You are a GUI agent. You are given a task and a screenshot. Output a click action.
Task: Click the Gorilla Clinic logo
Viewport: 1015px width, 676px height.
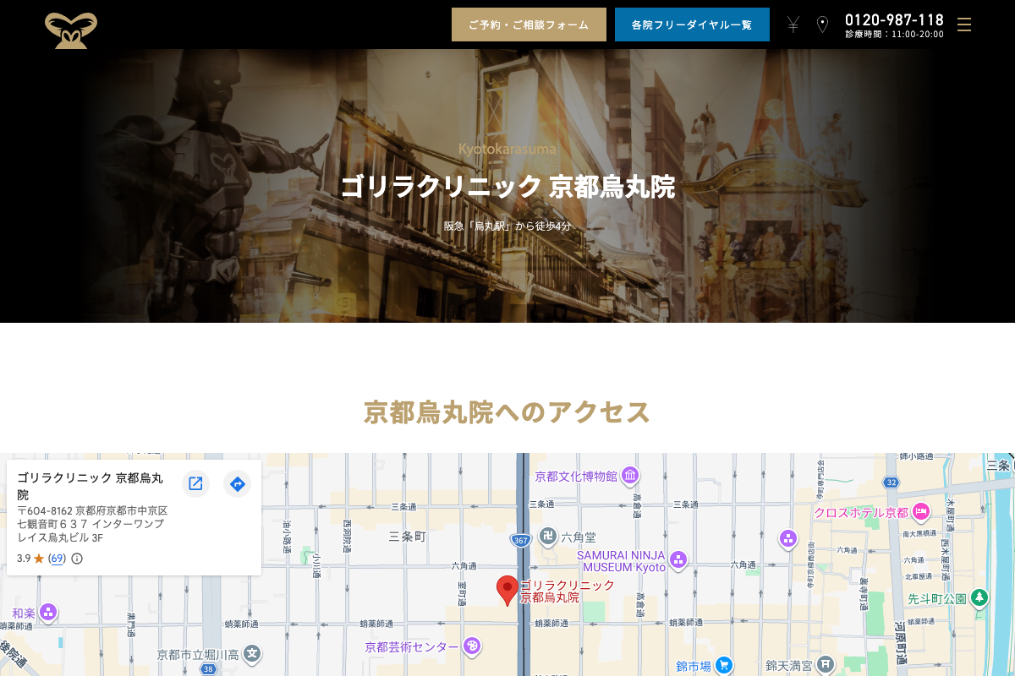[x=71, y=30]
